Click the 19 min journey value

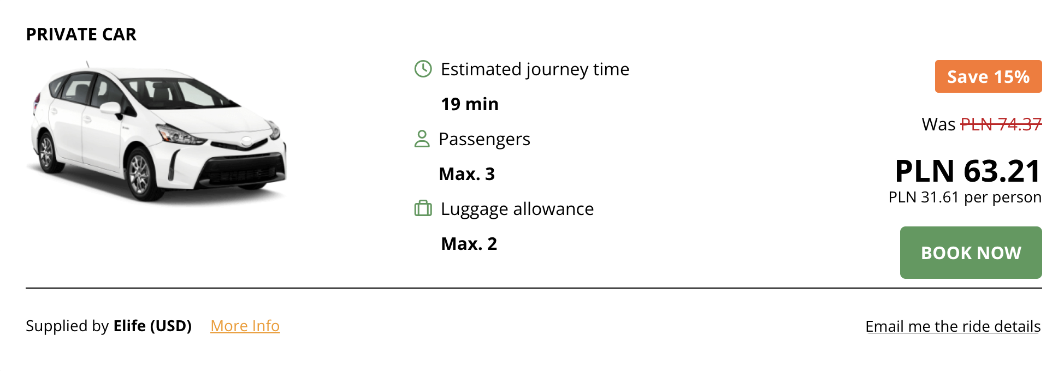coord(469,104)
